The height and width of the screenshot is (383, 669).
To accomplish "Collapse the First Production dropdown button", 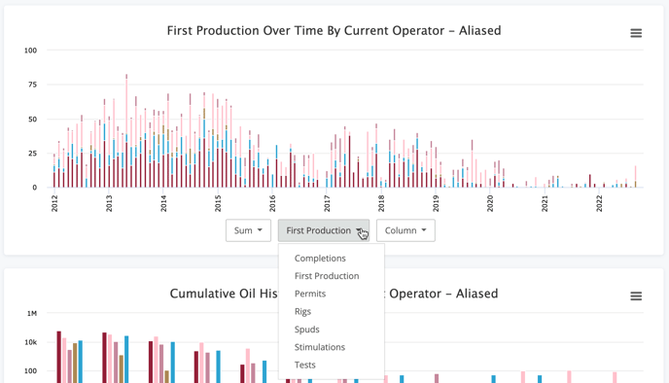I will [324, 230].
